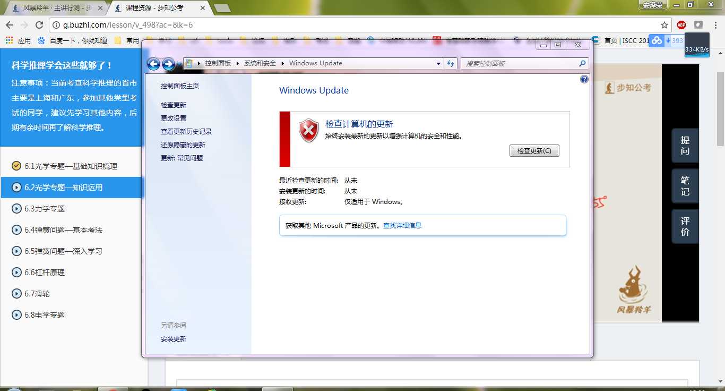The image size is (725, 391).
Task: Switch to the 课程资源 - 步知公考 tab
Action: click(x=159, y=8)
